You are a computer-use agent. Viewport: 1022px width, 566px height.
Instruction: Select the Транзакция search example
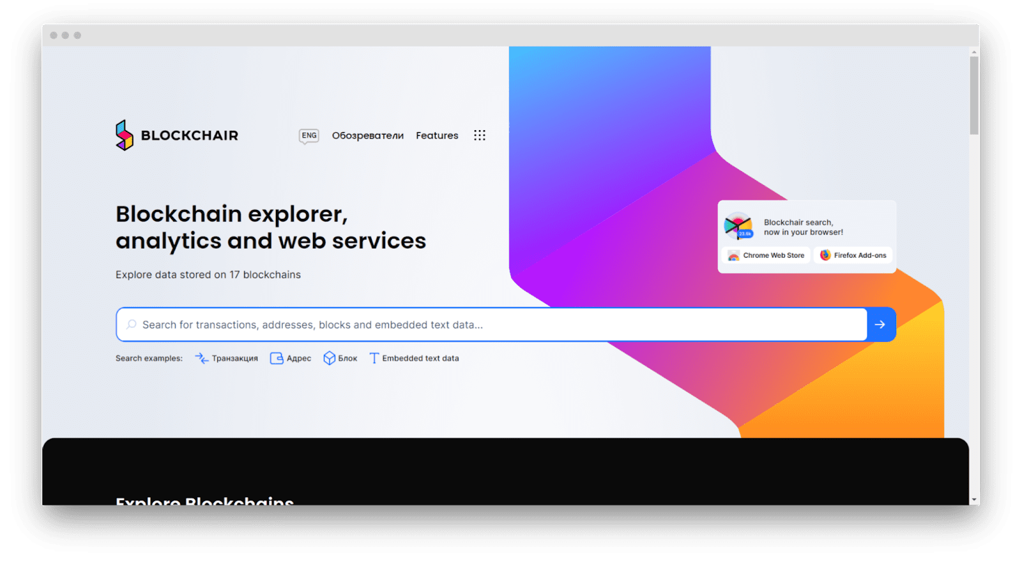coord(234,359)
